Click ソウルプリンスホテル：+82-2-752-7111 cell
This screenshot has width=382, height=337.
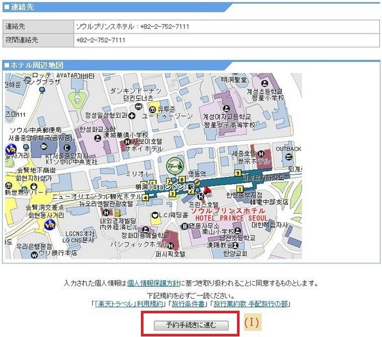pyautogui.click(x=227, y=26)
